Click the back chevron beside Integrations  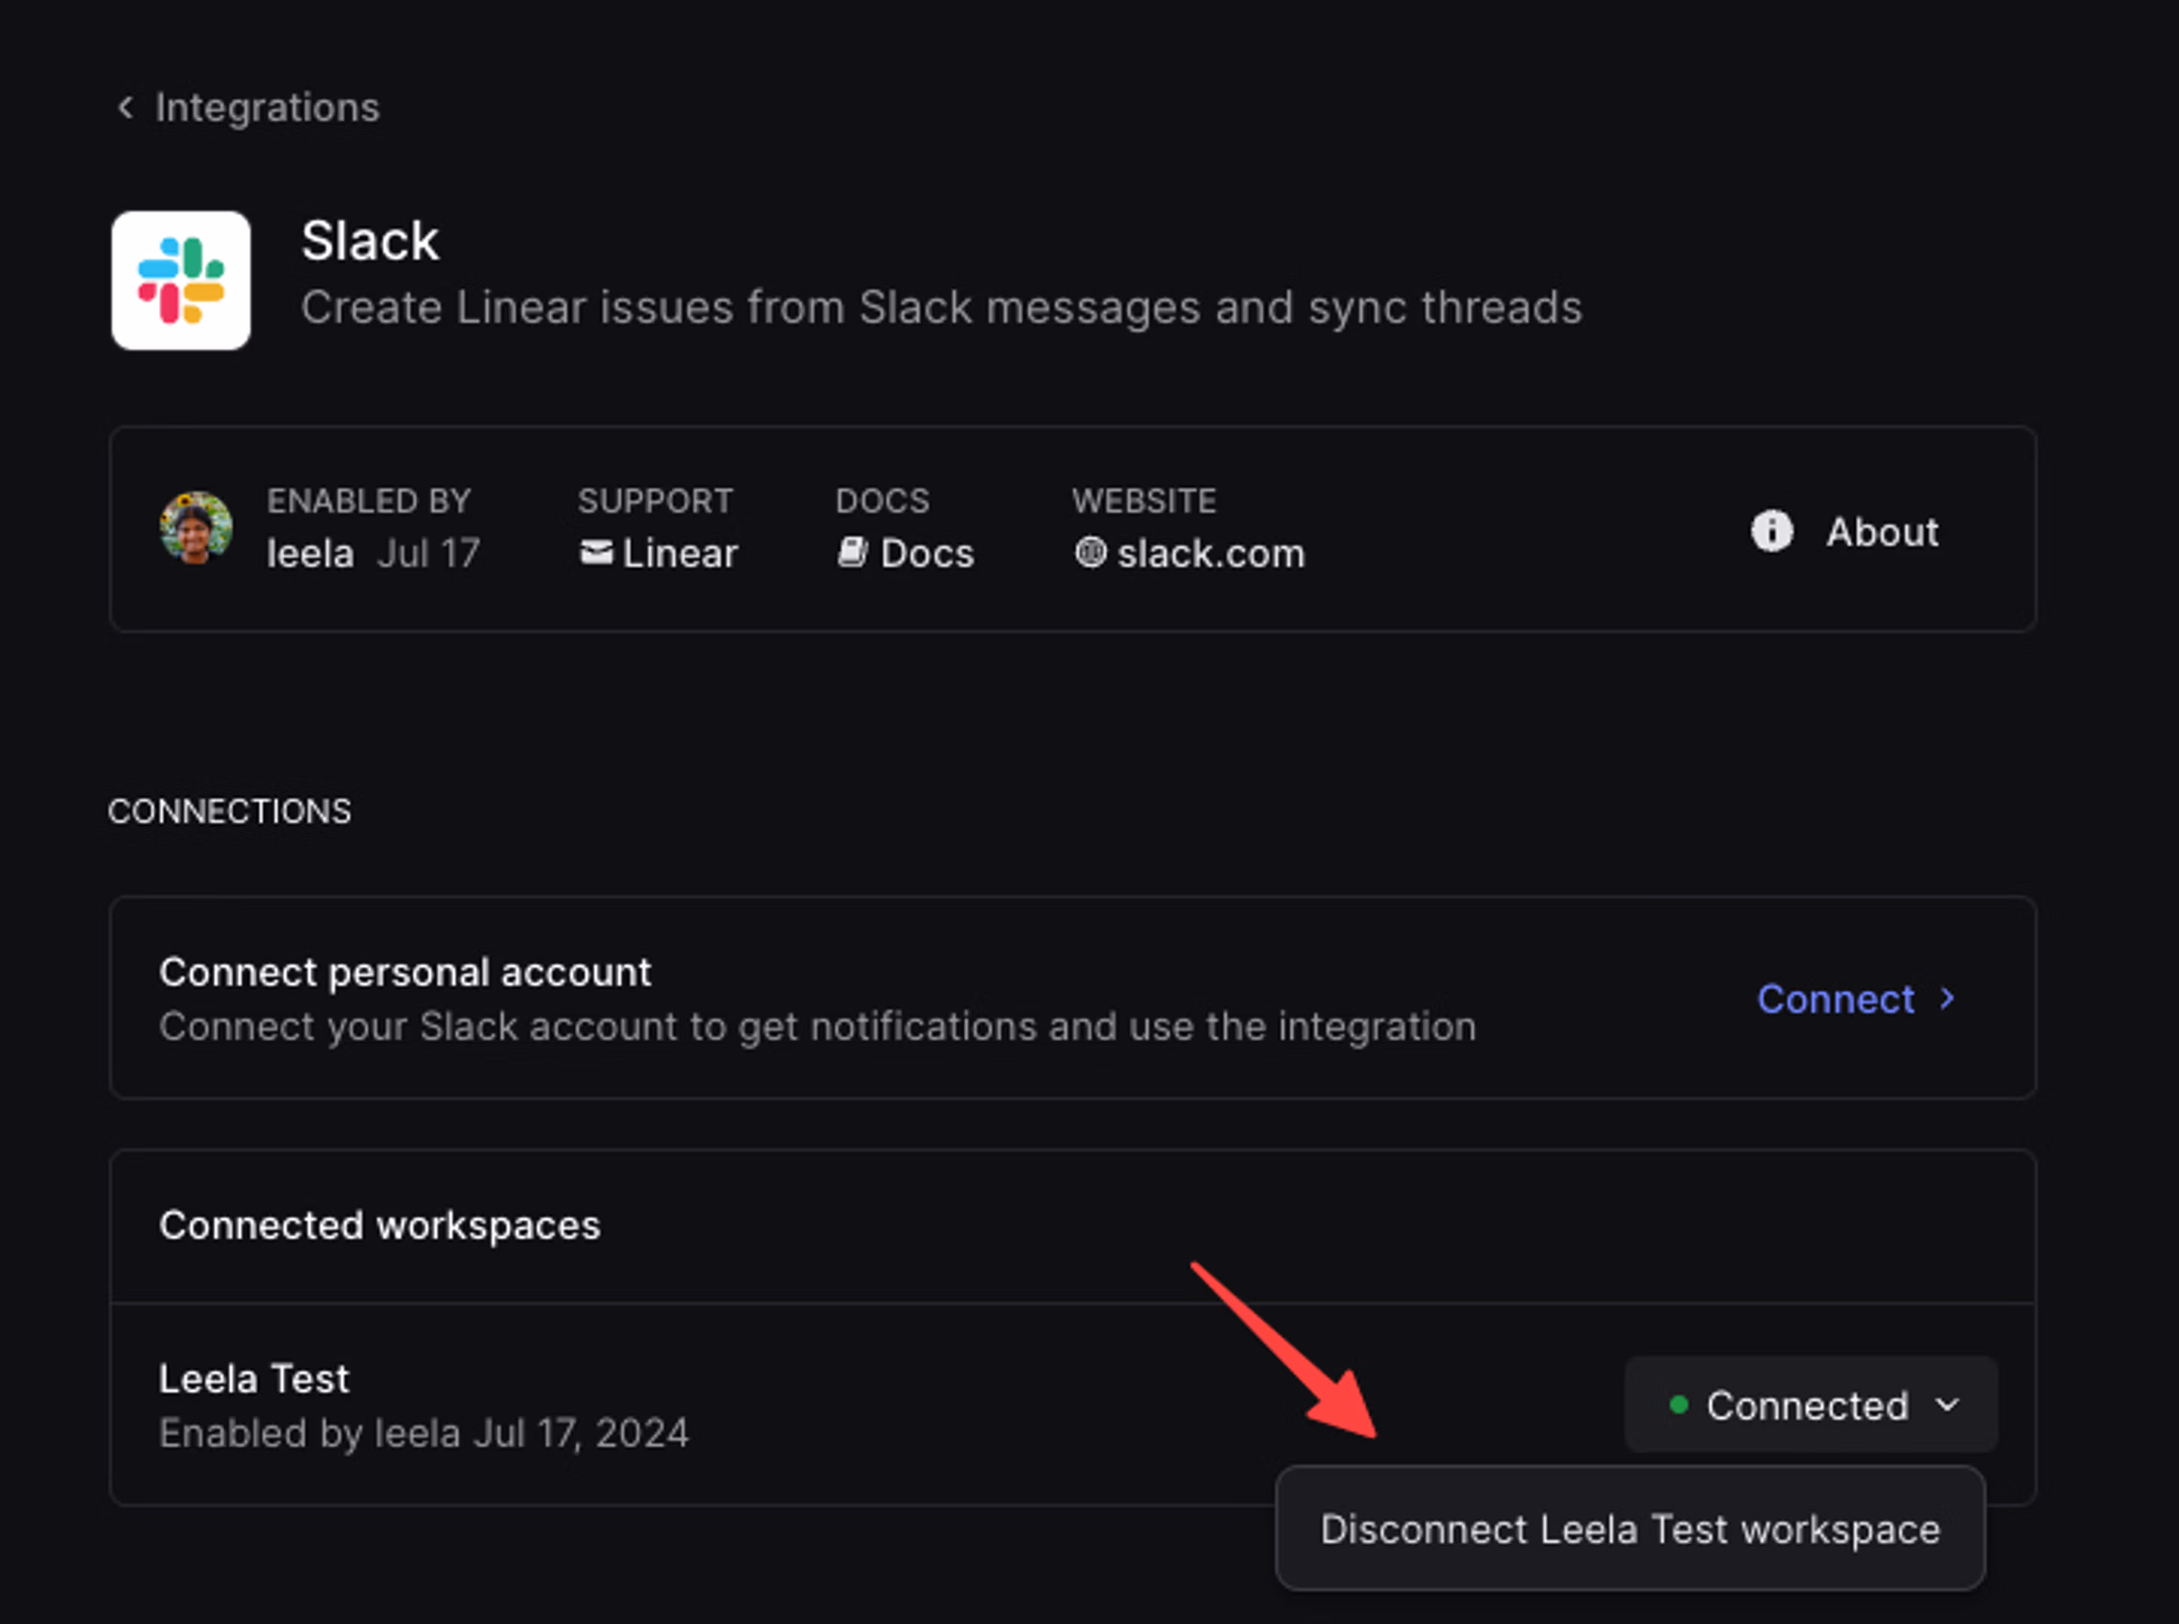(125, 107)
